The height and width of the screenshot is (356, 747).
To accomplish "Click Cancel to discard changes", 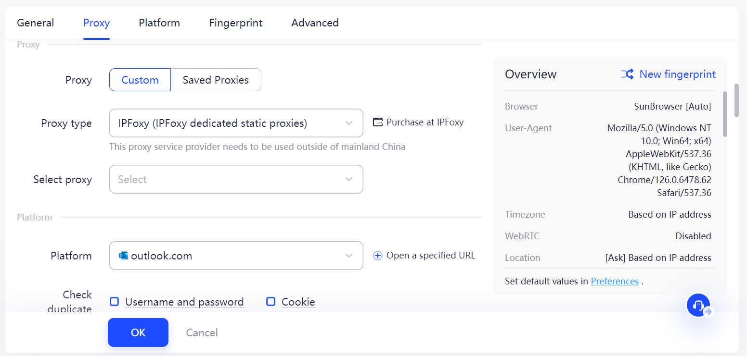I will [201, 332].
